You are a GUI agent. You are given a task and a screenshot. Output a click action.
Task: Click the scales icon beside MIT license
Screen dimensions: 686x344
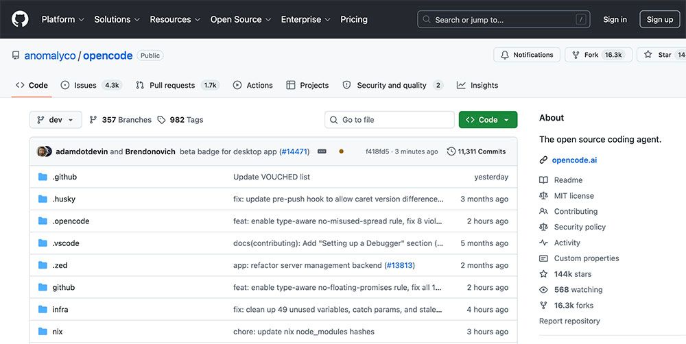543,195
